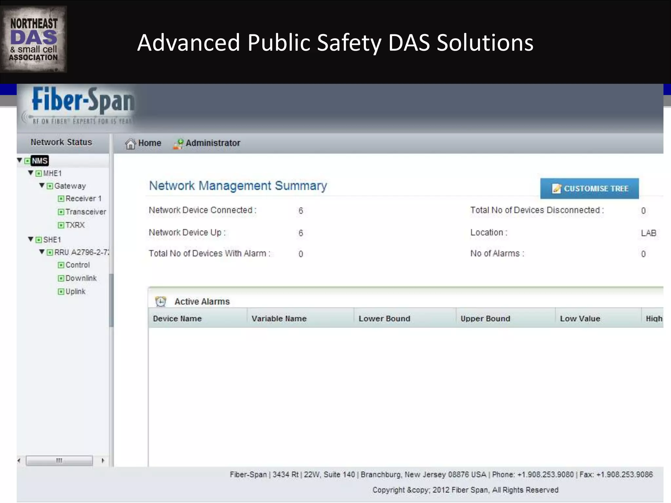Select SHE1 in the network tree
The image size is (671, 503).
click(52, 240)
